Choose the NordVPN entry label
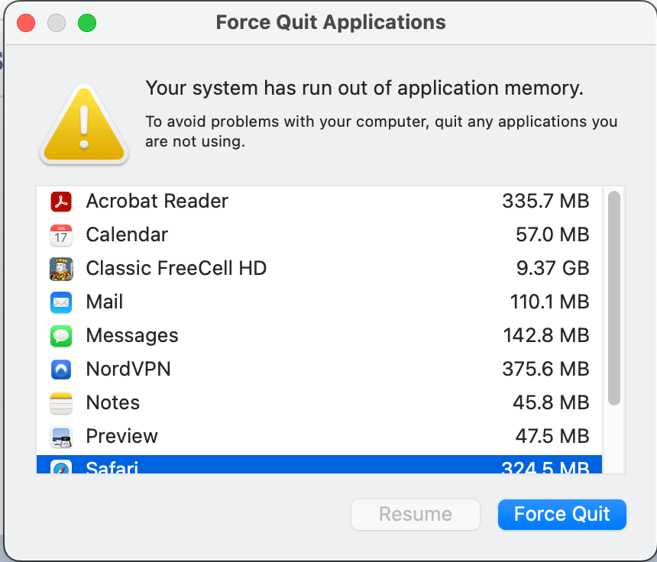Screen dimensions: 657x562 (x=128, y=370)
